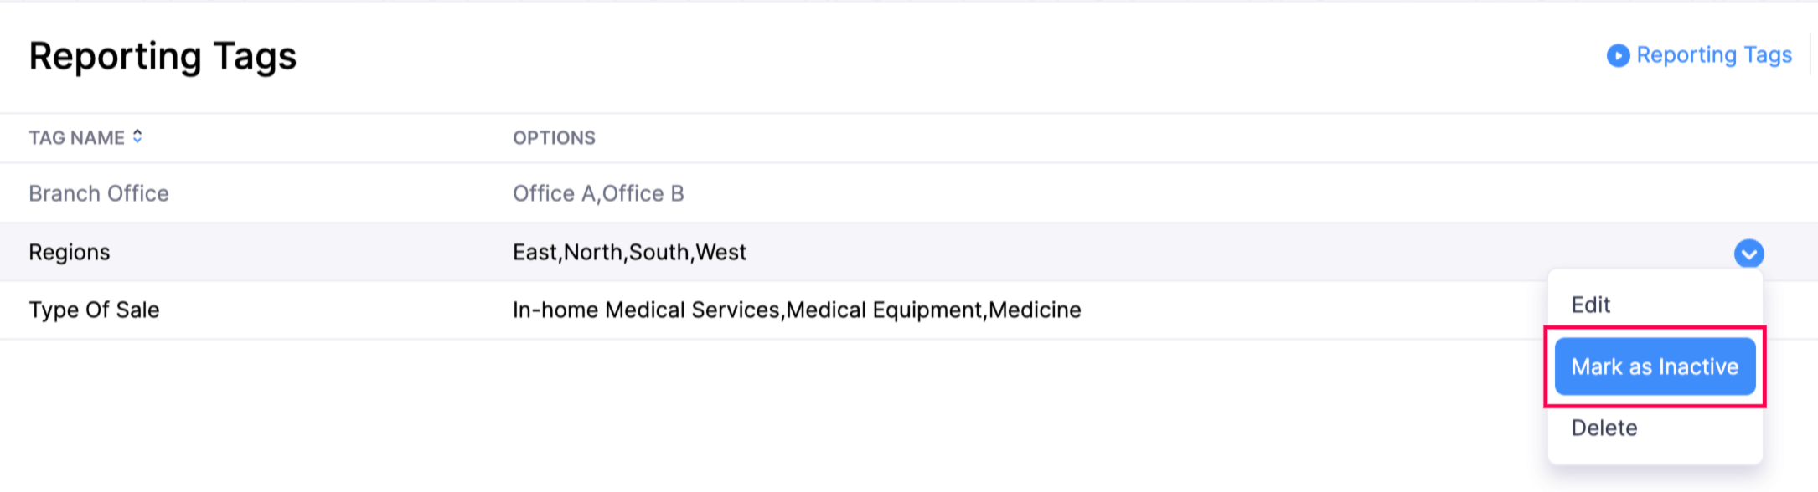Click Medical Equipment in Type Of Sale options

click(x=884, y=310)
